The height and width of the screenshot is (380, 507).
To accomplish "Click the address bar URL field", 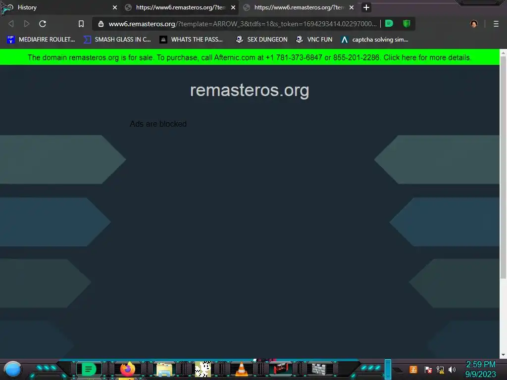I will pyautogui.click(x=243, y=24).
